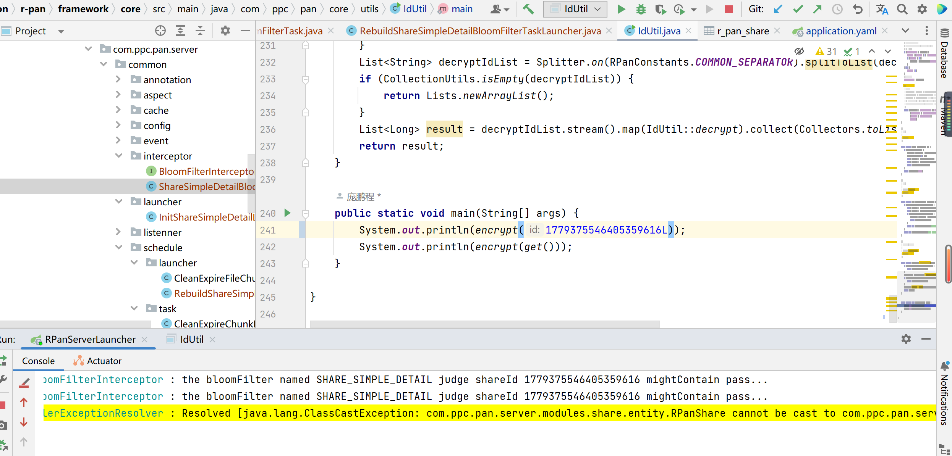Viewport: 952px width, 456px height.
Task: Click the 31 warnings indicator
Action: [x=826, y=51]
